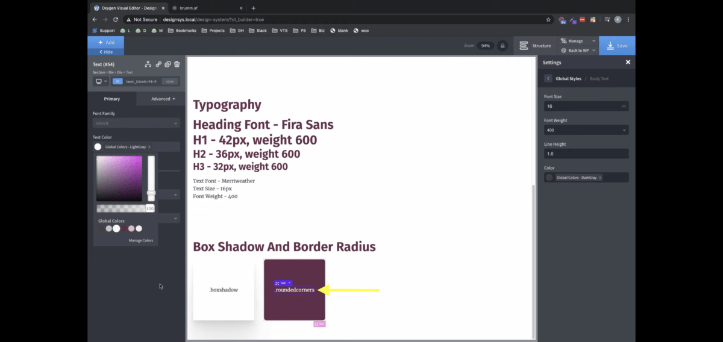This screenshot has height=342, width=723.
Task: Click the delete element trash icon
Action: (177, 64)
